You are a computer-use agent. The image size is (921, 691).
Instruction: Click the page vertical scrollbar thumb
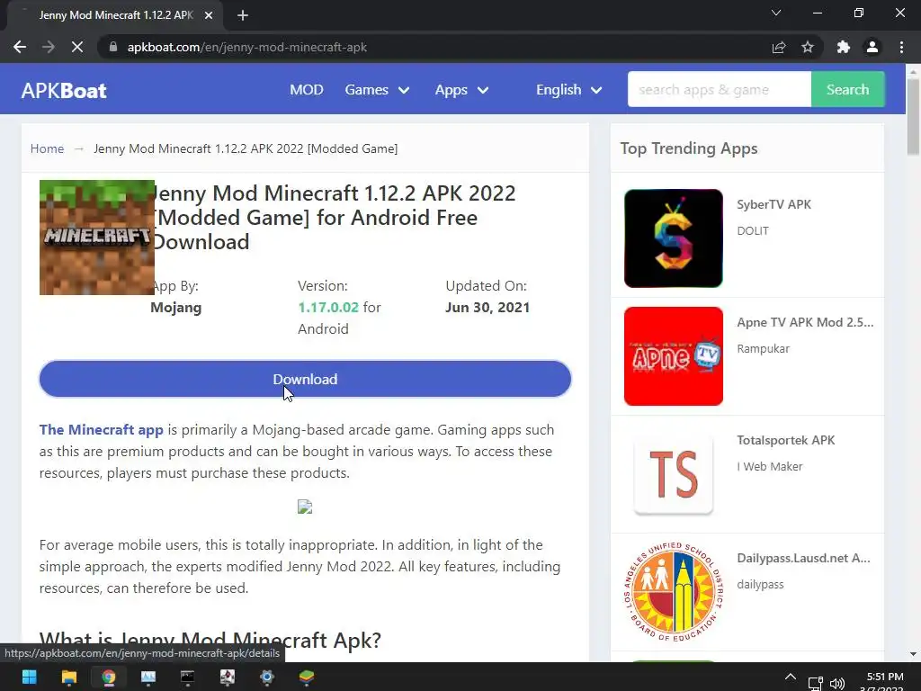pos(913,116)
